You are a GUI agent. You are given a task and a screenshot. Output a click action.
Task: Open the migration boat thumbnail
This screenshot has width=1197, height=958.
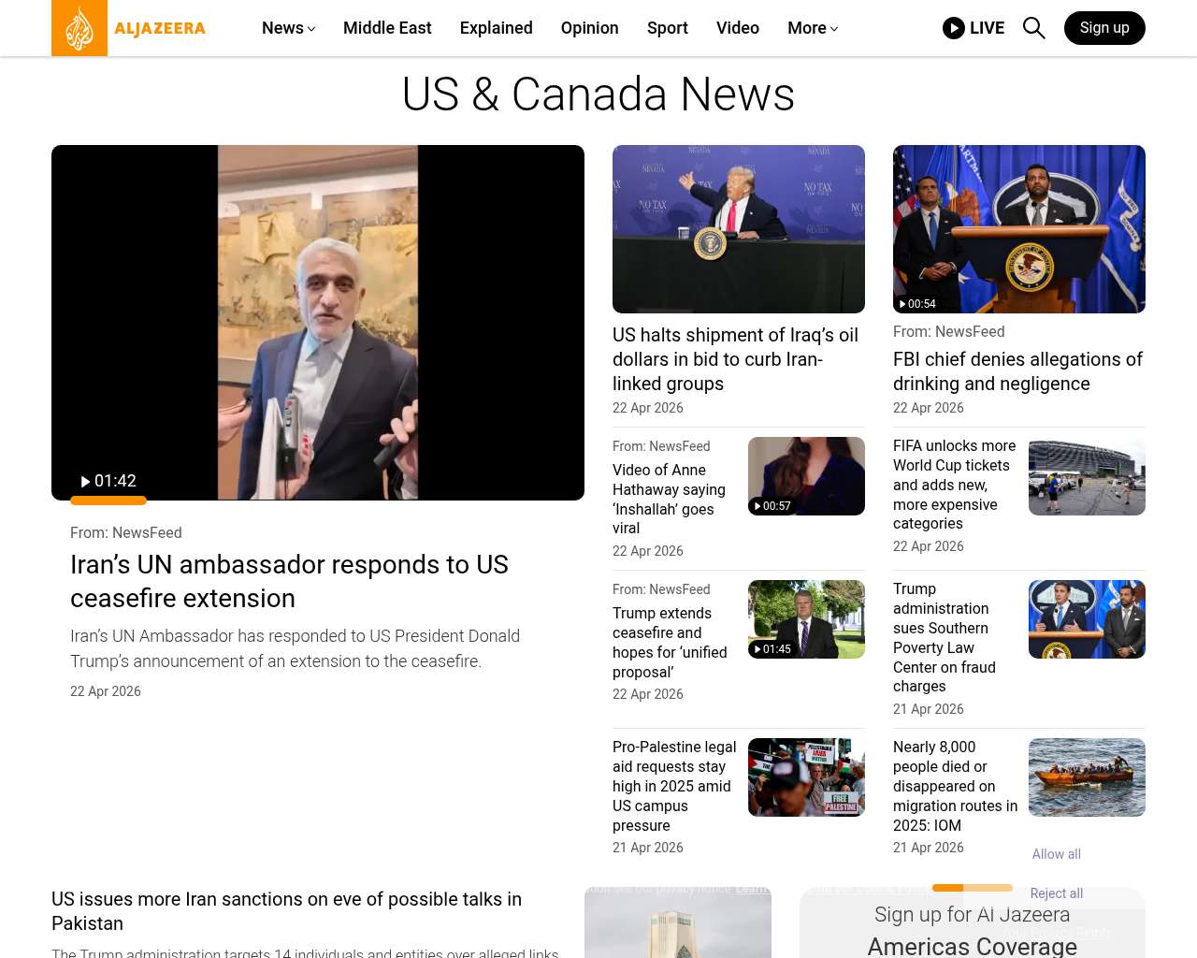[1086, 777]
